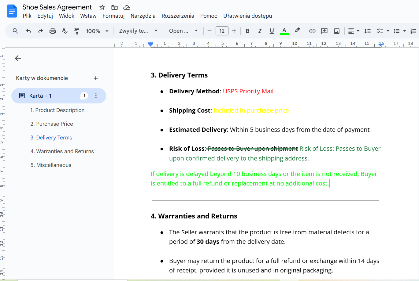This screenshot has width=419, height=281.
Task: Click the insert link icon
Action: click(x=312, y=31)
